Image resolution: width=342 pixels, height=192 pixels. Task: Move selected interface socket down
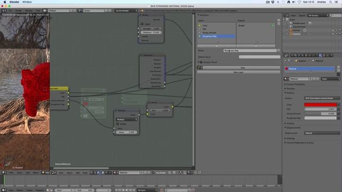click(279, 23)
